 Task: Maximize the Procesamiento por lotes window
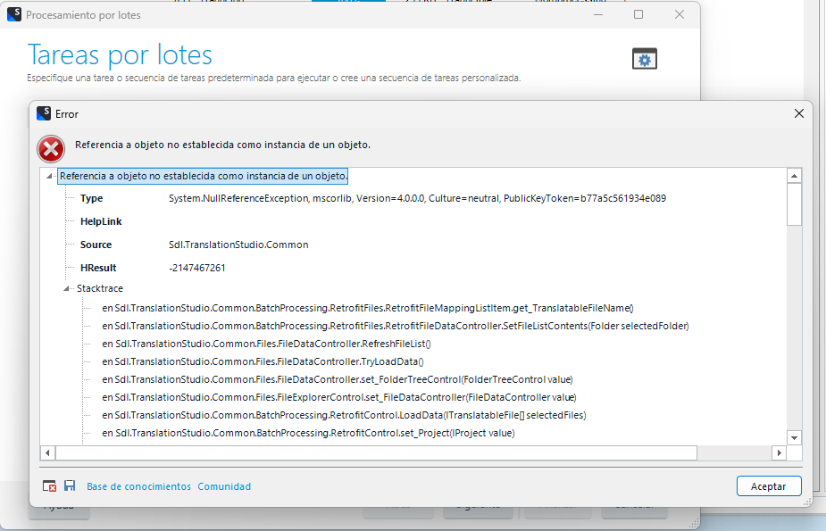638,15
